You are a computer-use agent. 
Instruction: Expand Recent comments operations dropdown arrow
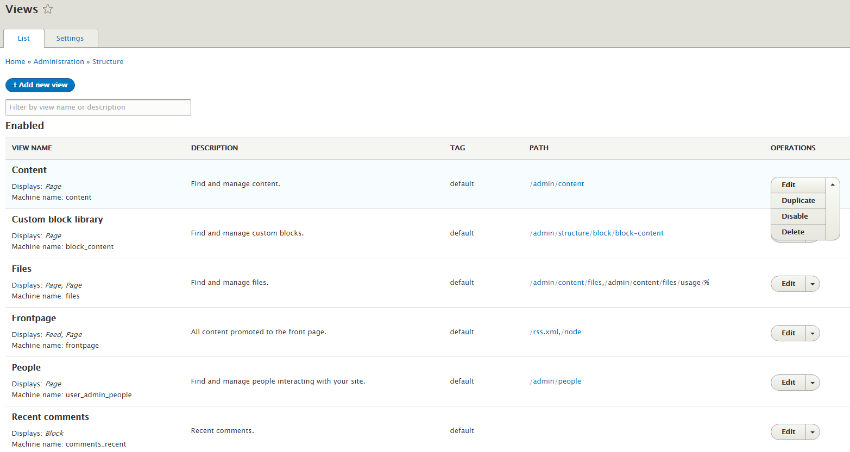[x=813, y=432]
